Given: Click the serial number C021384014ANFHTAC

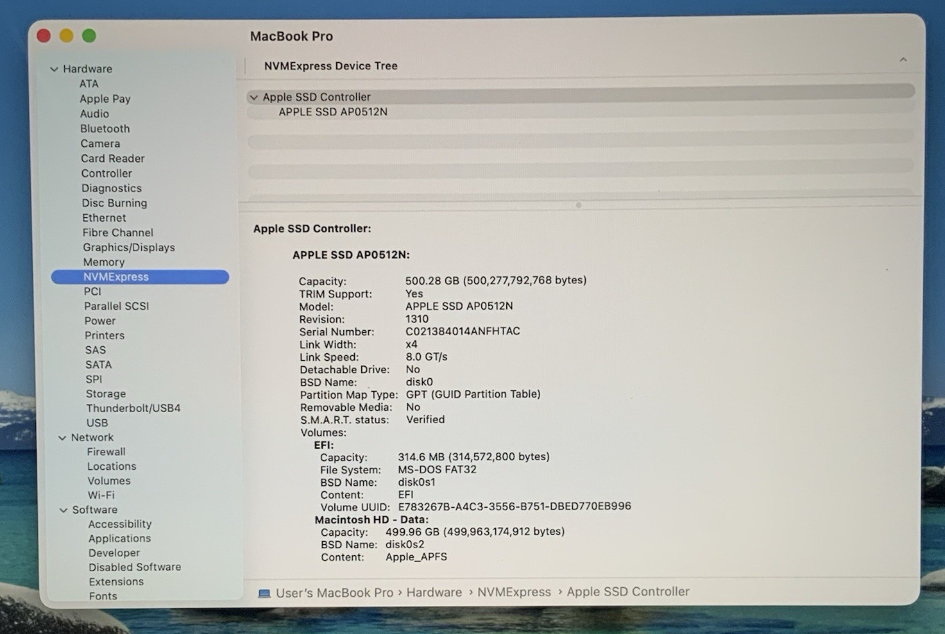Looking at the screenshot, I should [463, 331].
